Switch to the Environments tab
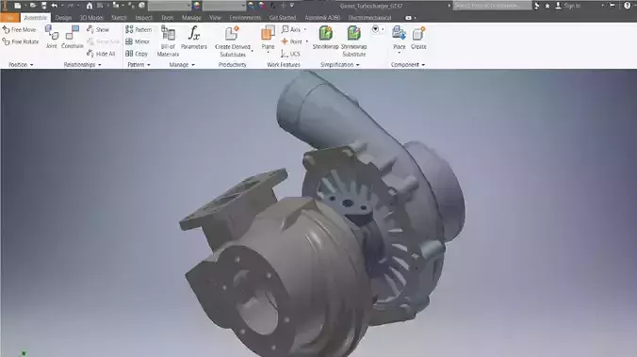Image resolution: width=637 pixels, height=357 pixels. pos(245,18)
